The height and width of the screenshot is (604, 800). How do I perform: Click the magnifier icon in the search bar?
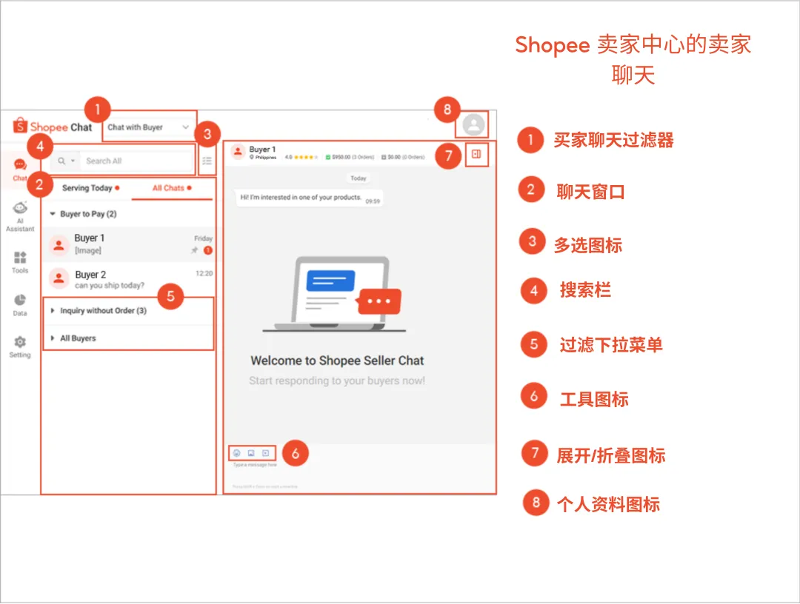[61, 161]
